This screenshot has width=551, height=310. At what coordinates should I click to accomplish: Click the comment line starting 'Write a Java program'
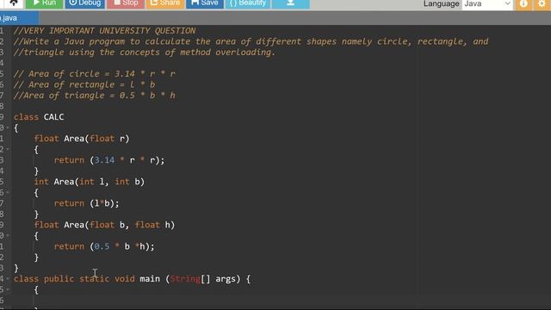(x=251, y=41)
